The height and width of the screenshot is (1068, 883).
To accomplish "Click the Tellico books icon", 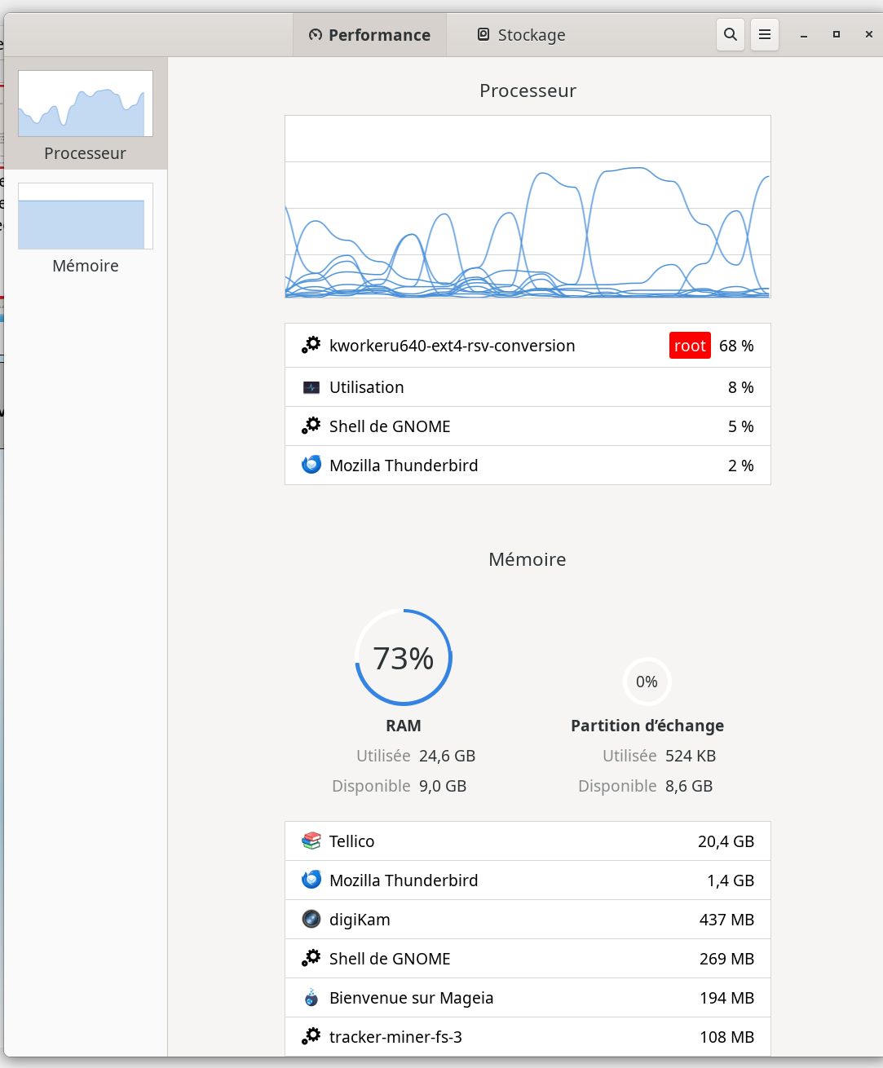I will pyautogui.click(x=311, y=841).
